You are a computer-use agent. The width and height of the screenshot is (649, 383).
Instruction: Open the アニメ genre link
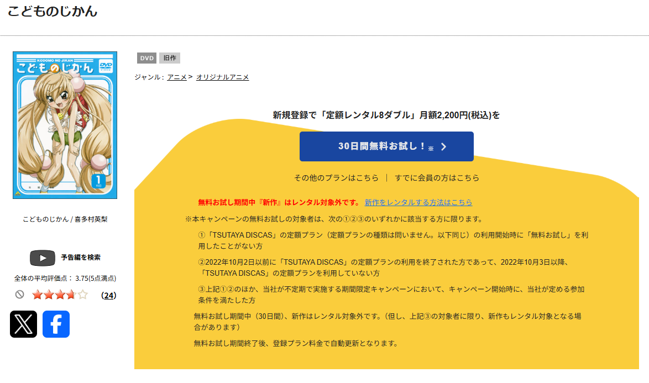coord(177,77)
